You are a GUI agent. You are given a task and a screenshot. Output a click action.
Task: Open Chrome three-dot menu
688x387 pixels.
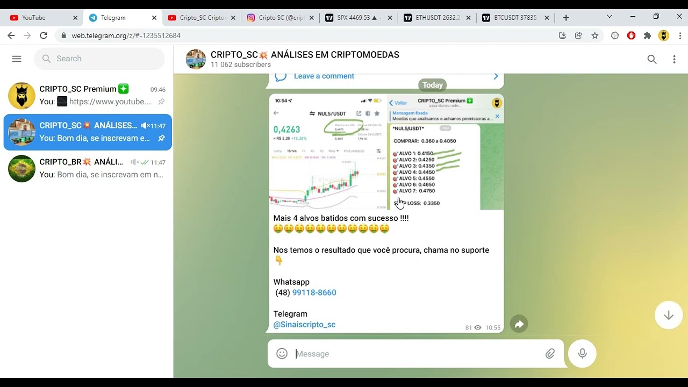pyautogui.click(x=680, y=35)
